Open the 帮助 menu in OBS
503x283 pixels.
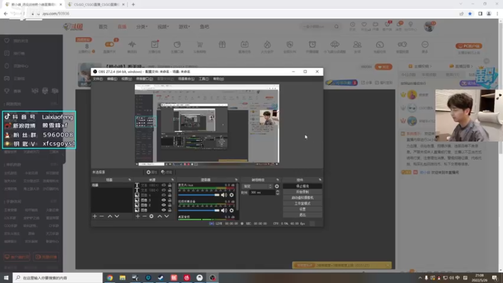pos(218,79)
